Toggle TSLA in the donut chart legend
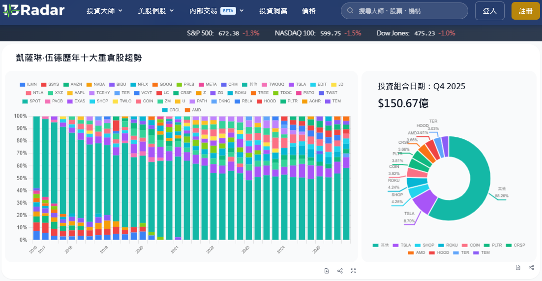Viewport: 542px width, 281px height. click(402, 245)
